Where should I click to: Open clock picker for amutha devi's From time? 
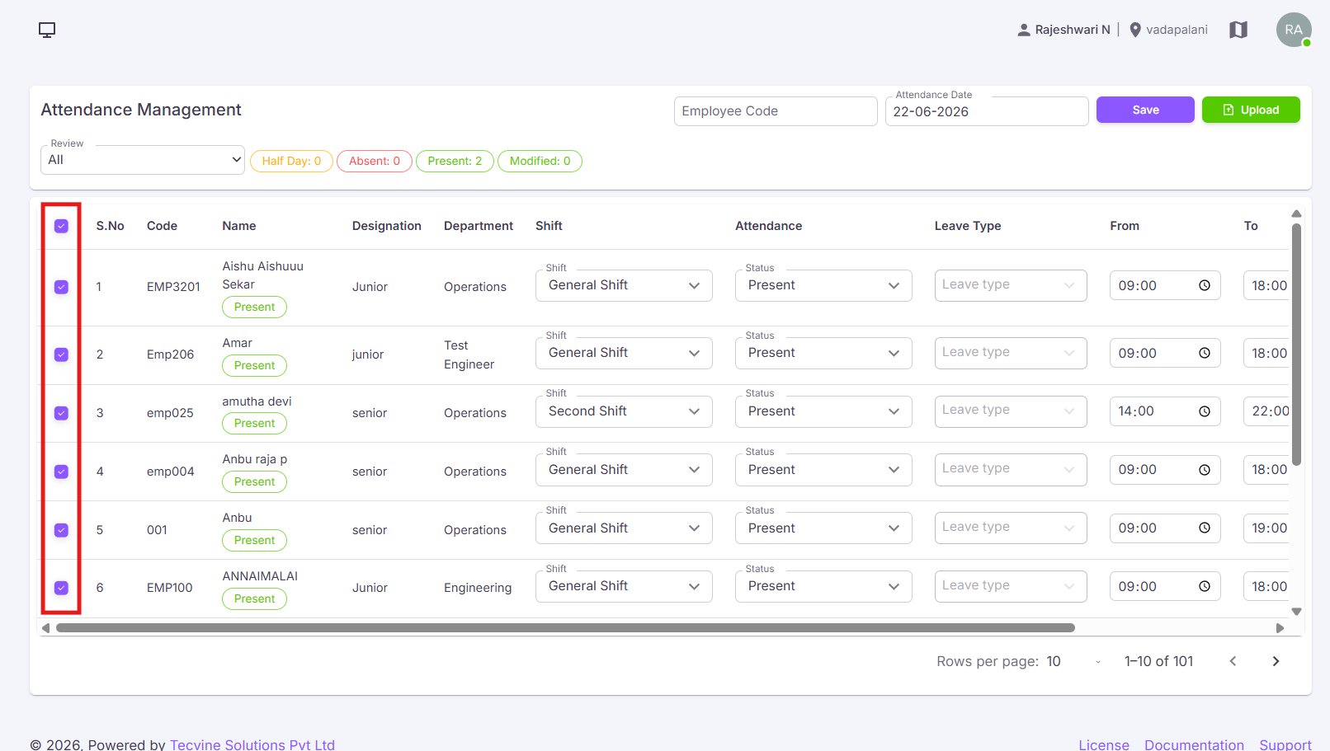(x=1205, y=411)
